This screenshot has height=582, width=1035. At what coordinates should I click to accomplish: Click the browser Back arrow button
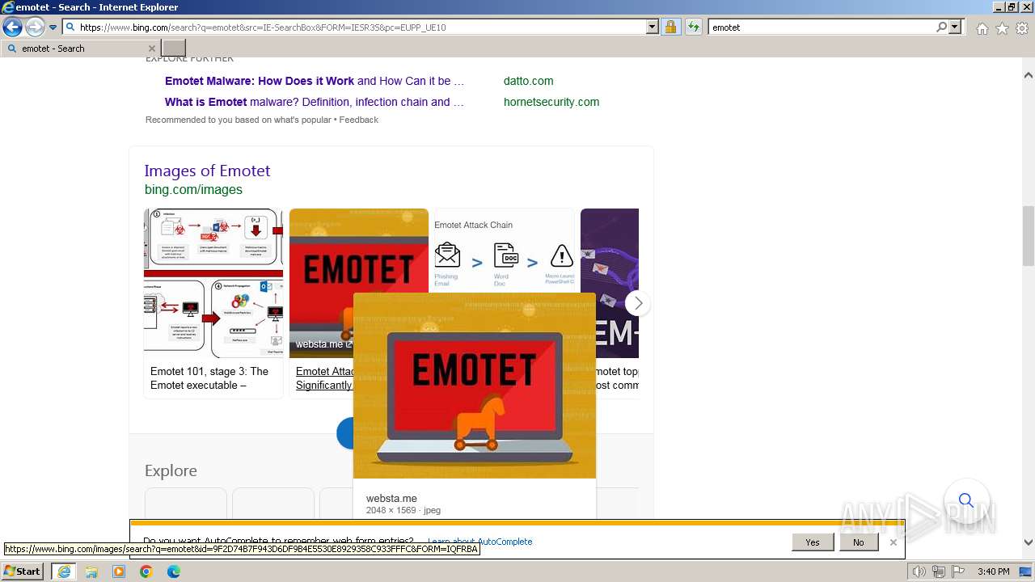click(x=12, y=27)
